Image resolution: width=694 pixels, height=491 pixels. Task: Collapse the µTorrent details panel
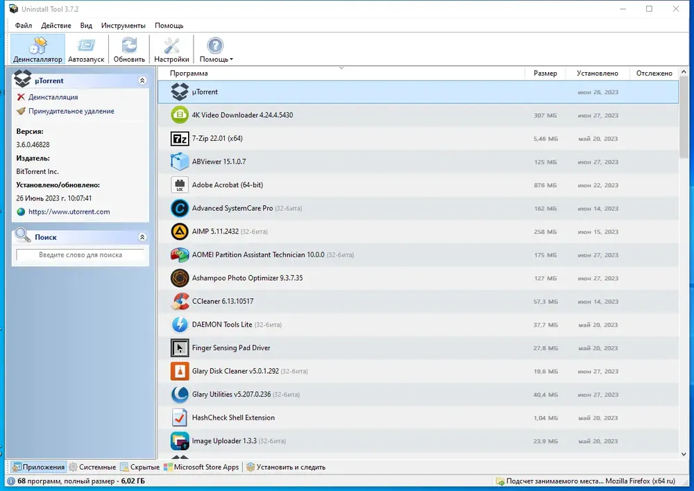click(x=142, y=80)
